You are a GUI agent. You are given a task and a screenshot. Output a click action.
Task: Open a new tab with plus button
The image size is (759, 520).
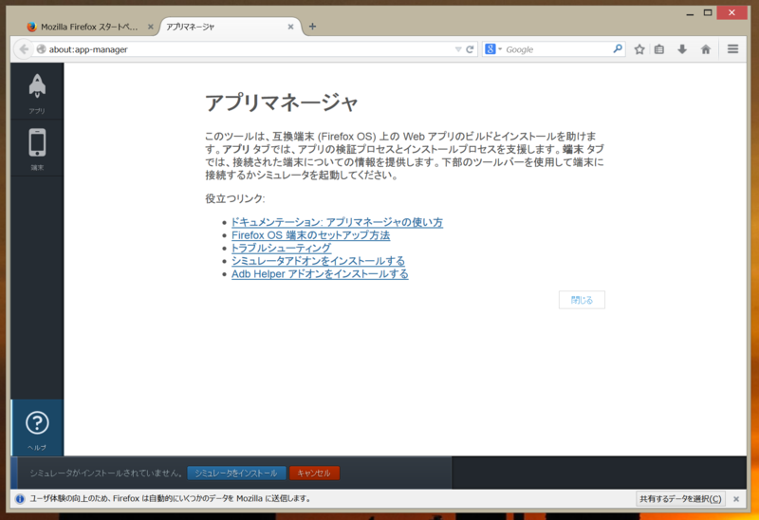[x=312, y=27]
